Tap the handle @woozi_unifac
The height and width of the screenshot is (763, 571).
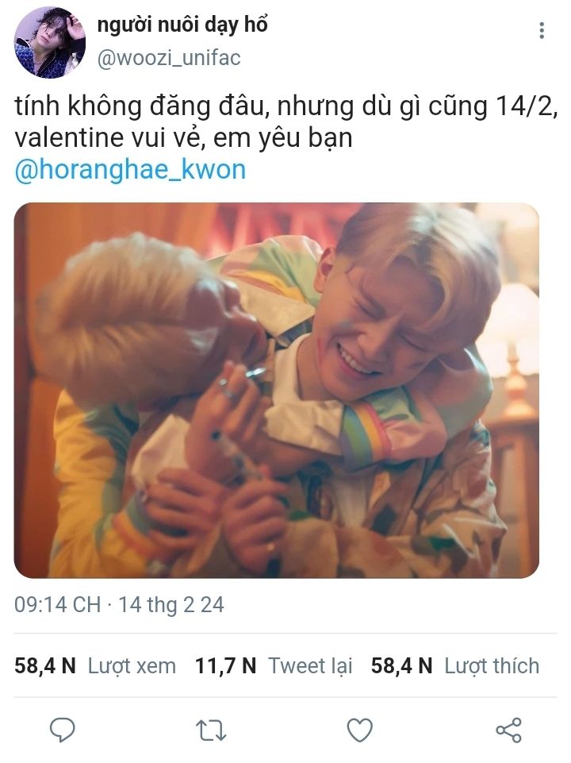coord(169,58)
